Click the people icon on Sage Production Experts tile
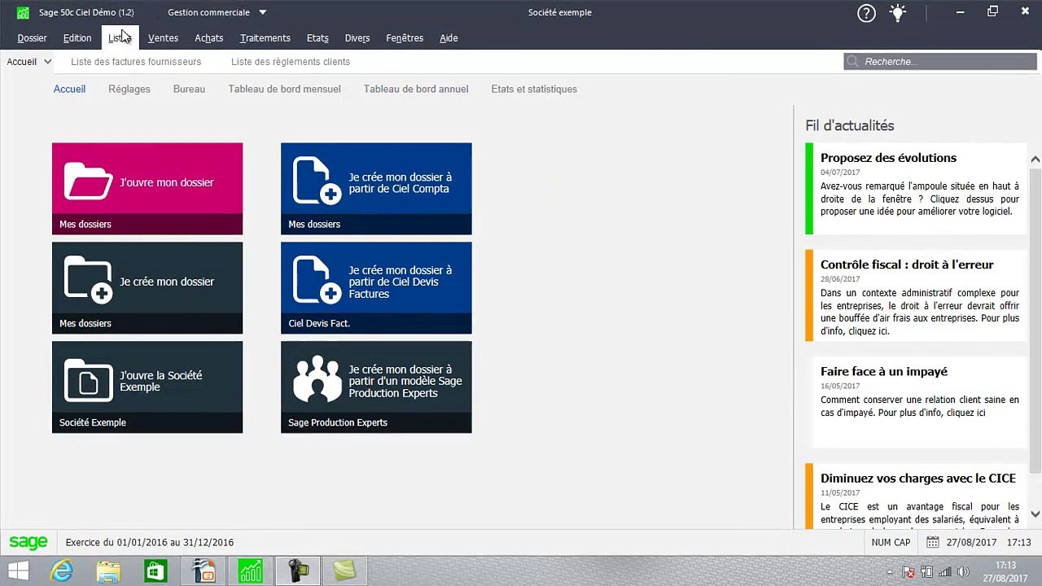Viewport: 1042px width, 586px height. (x=317, y=379)
